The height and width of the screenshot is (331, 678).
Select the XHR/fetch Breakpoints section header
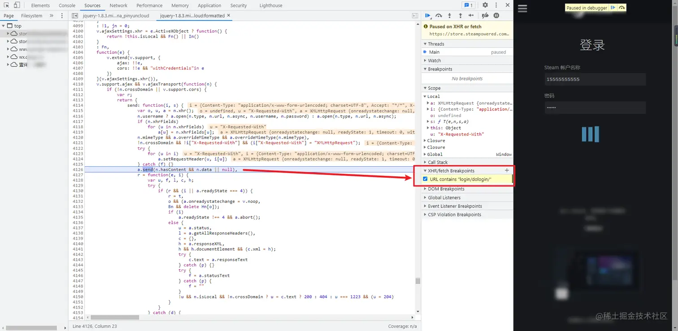[467, 170]
